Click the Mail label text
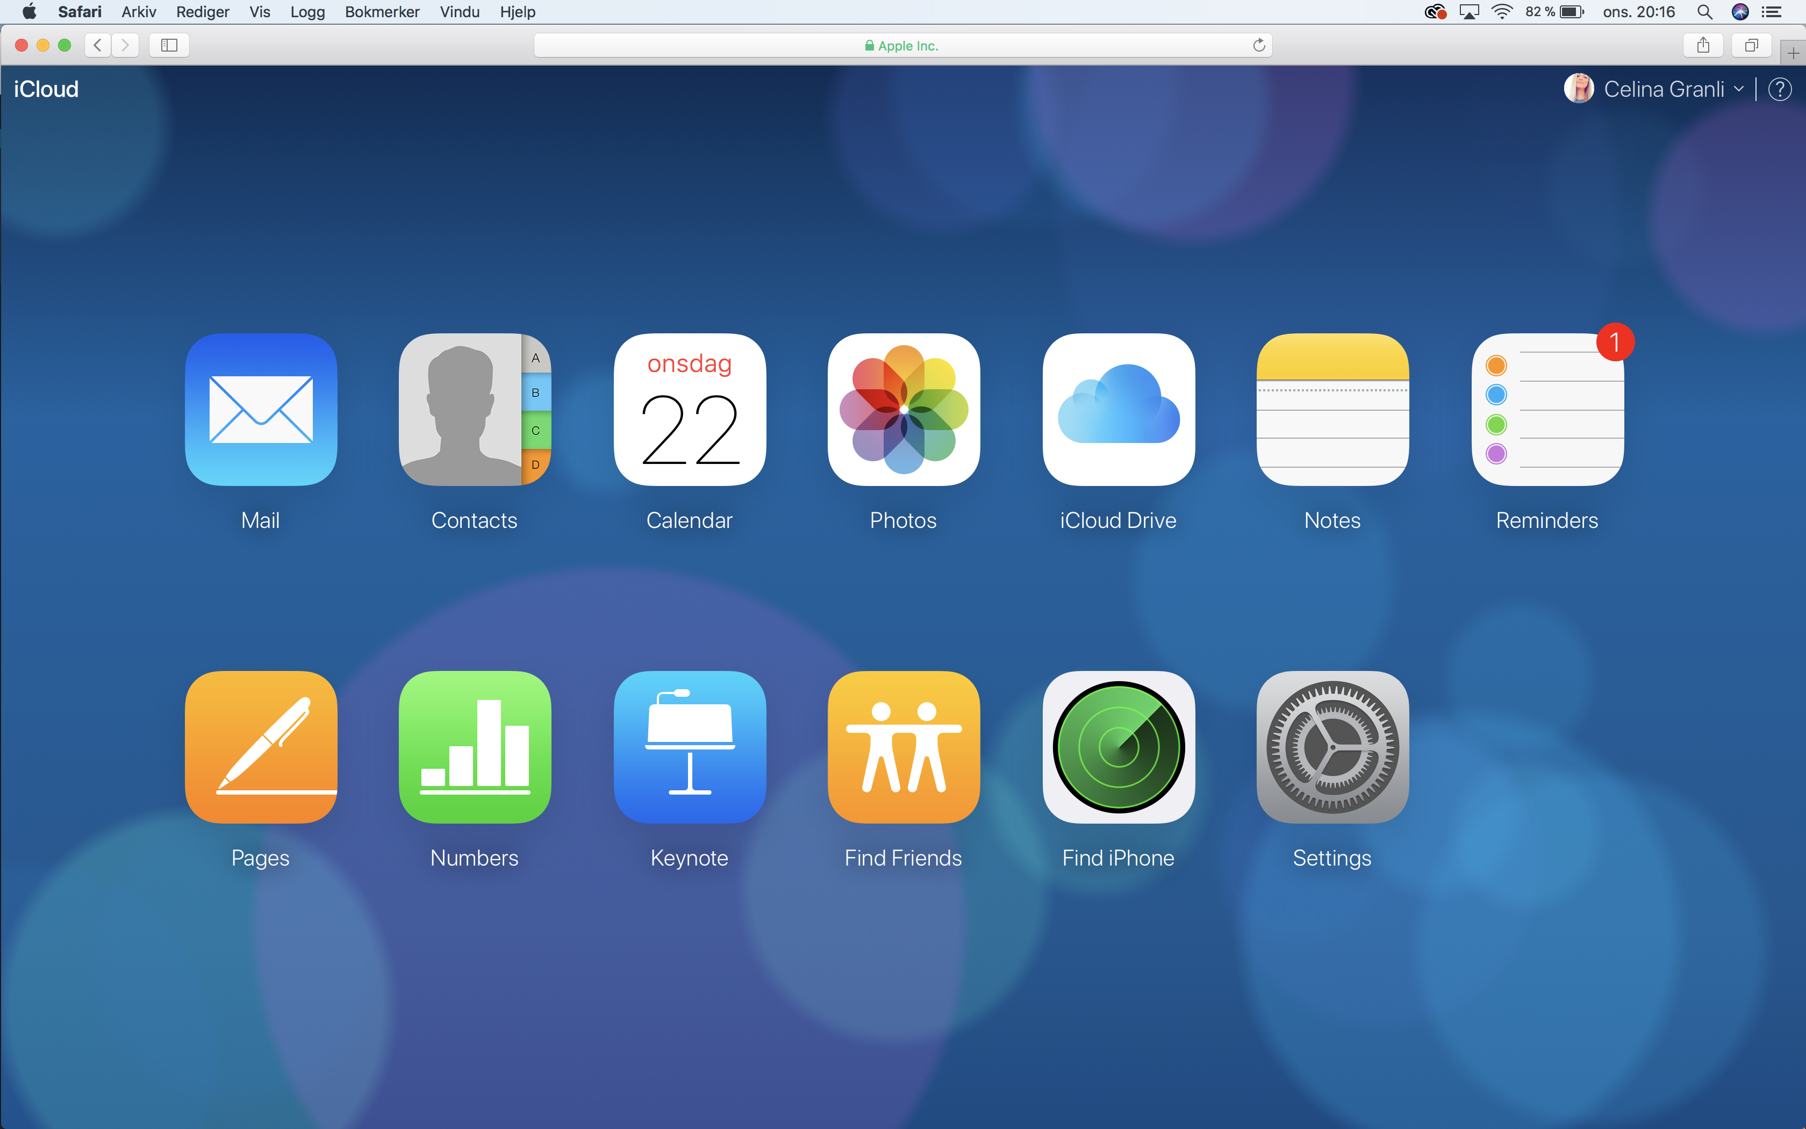Image resolution: width=1806 pixels, height=1129 pixels. coord(261,520)
